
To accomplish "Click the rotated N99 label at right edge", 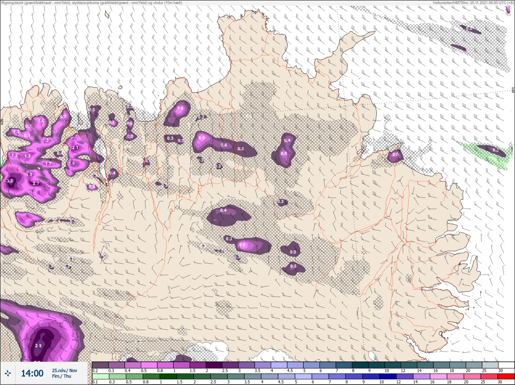I will pyautogui.click(x=513, y=91).
